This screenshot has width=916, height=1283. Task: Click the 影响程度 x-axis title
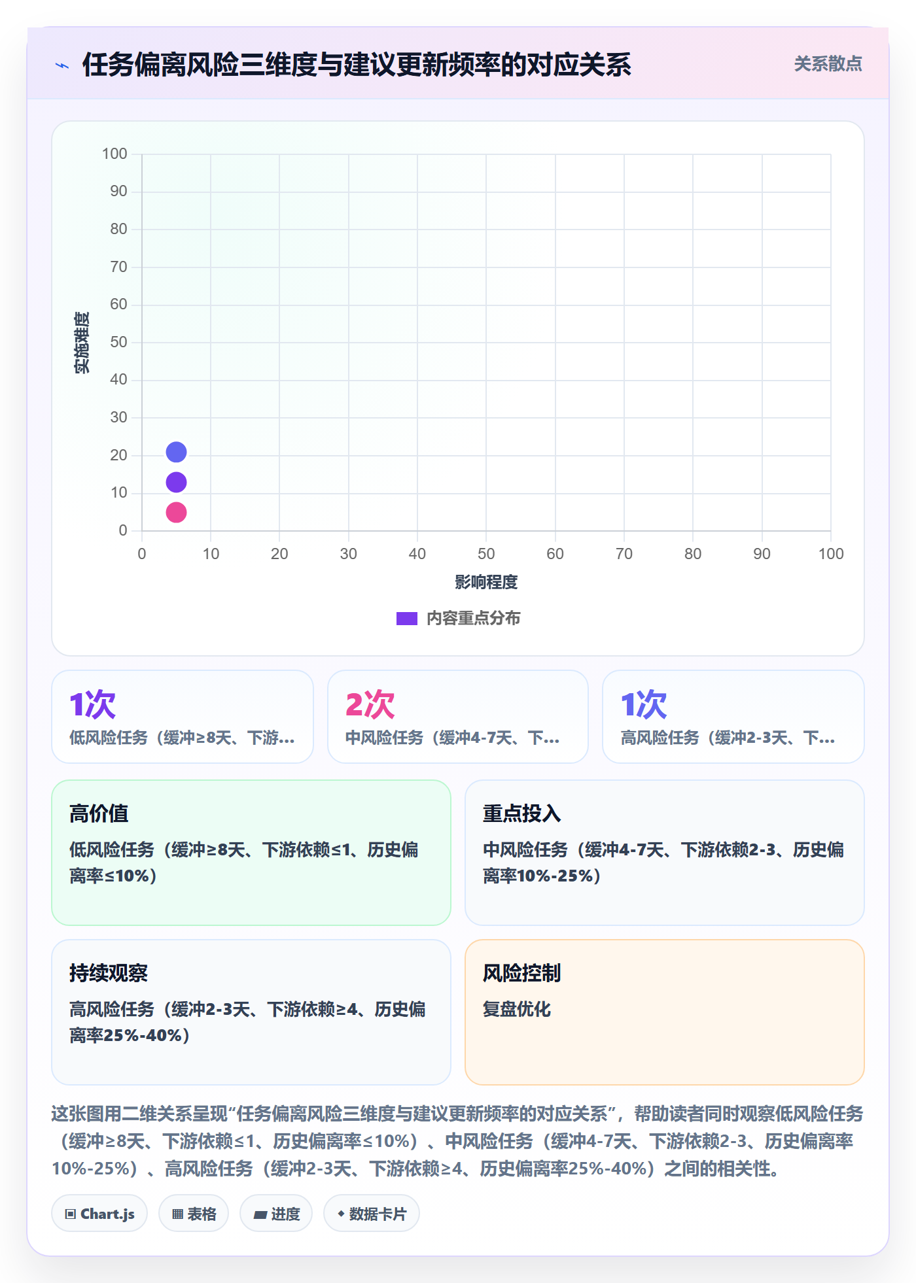click(486, 582)
